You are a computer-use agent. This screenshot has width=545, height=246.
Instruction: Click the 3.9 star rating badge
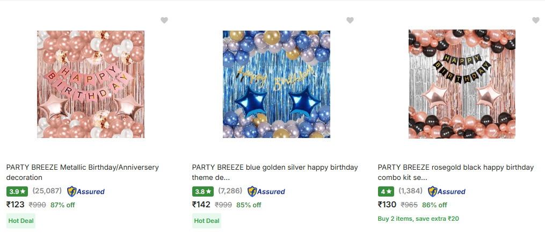point(18,191)
